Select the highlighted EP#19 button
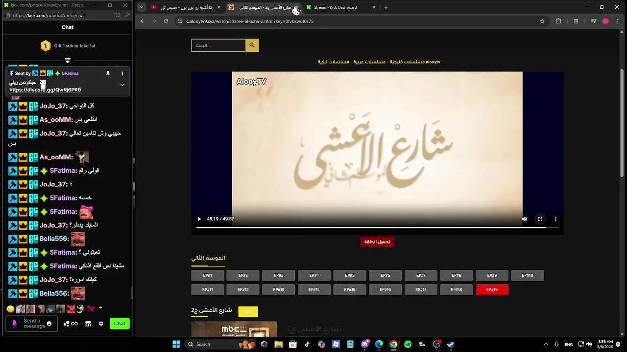This screenshot has height=352, width=627. [x=492, y=289]
